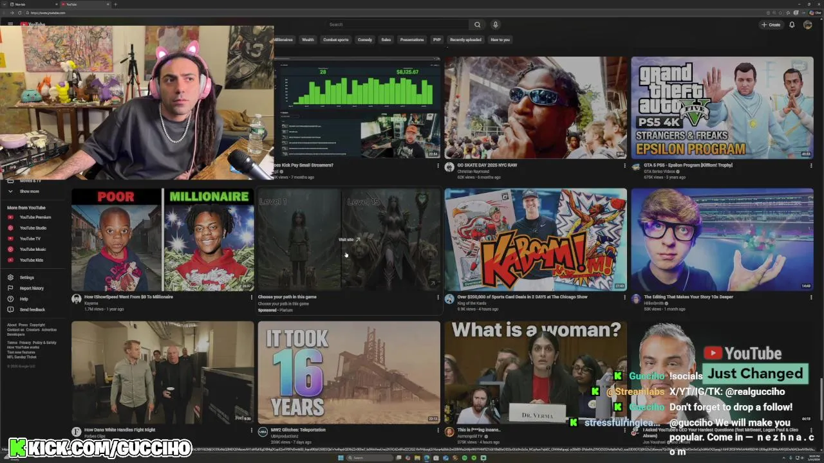Click Policy & Safety footer link
Screen dimensions: 824x463
tap(45, 343)
